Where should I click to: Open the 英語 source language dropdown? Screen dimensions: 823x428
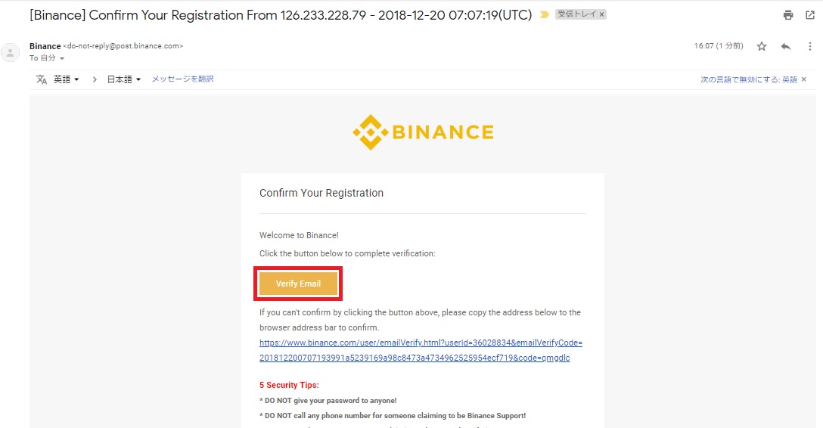(x=66, y=79)
